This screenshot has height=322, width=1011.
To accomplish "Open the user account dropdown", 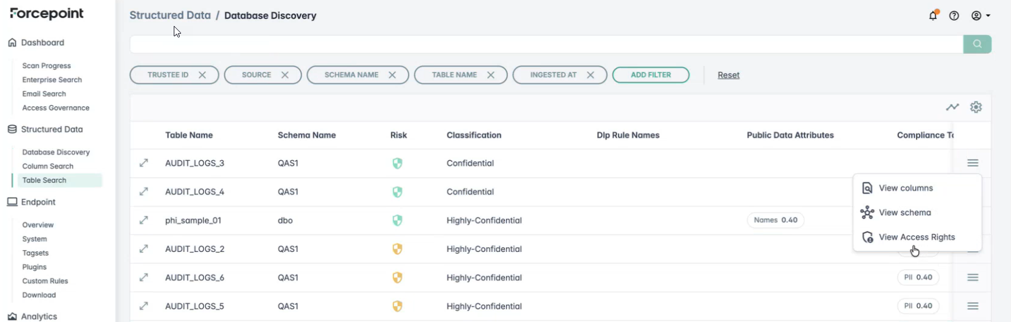I will (x=981, y=16).
